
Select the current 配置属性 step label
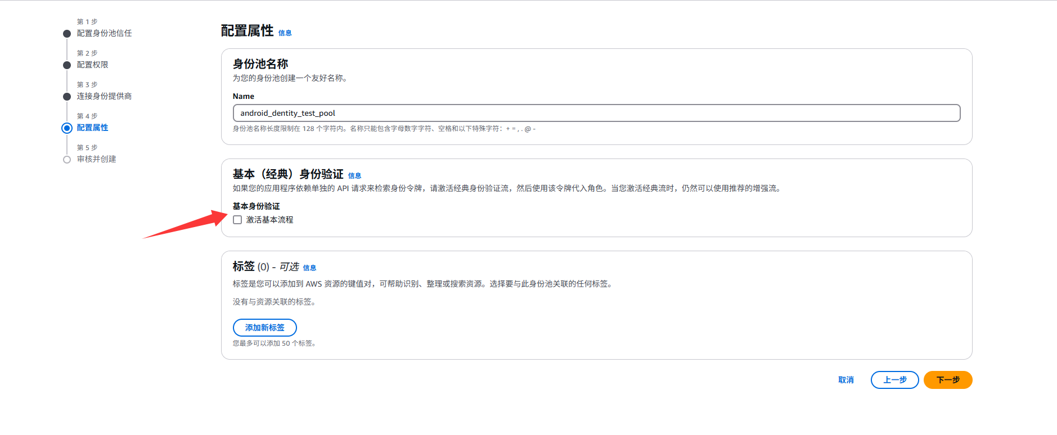(92, 128)
